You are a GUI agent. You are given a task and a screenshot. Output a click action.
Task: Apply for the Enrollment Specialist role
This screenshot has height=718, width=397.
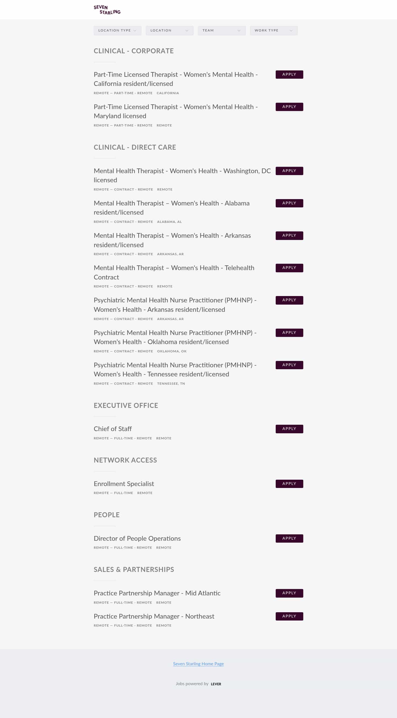tap(289, 484)
